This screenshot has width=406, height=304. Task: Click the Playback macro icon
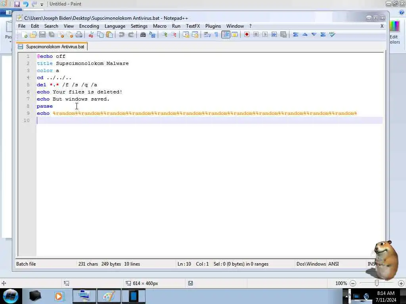265,34
